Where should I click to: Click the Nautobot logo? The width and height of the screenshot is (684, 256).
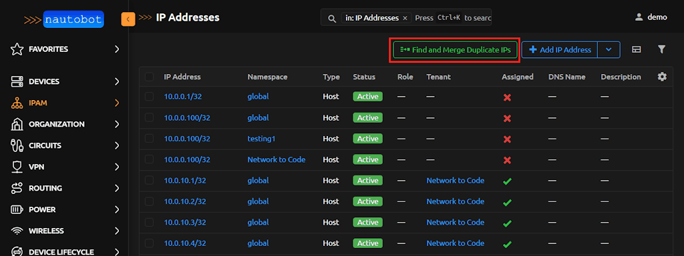(x=64, y=19)
